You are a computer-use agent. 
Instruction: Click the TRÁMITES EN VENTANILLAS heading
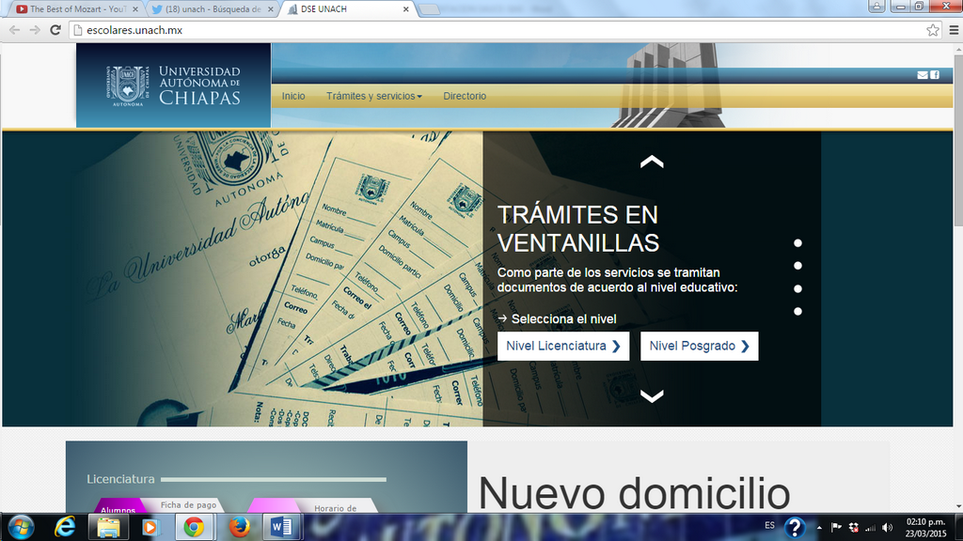(578, 229)
